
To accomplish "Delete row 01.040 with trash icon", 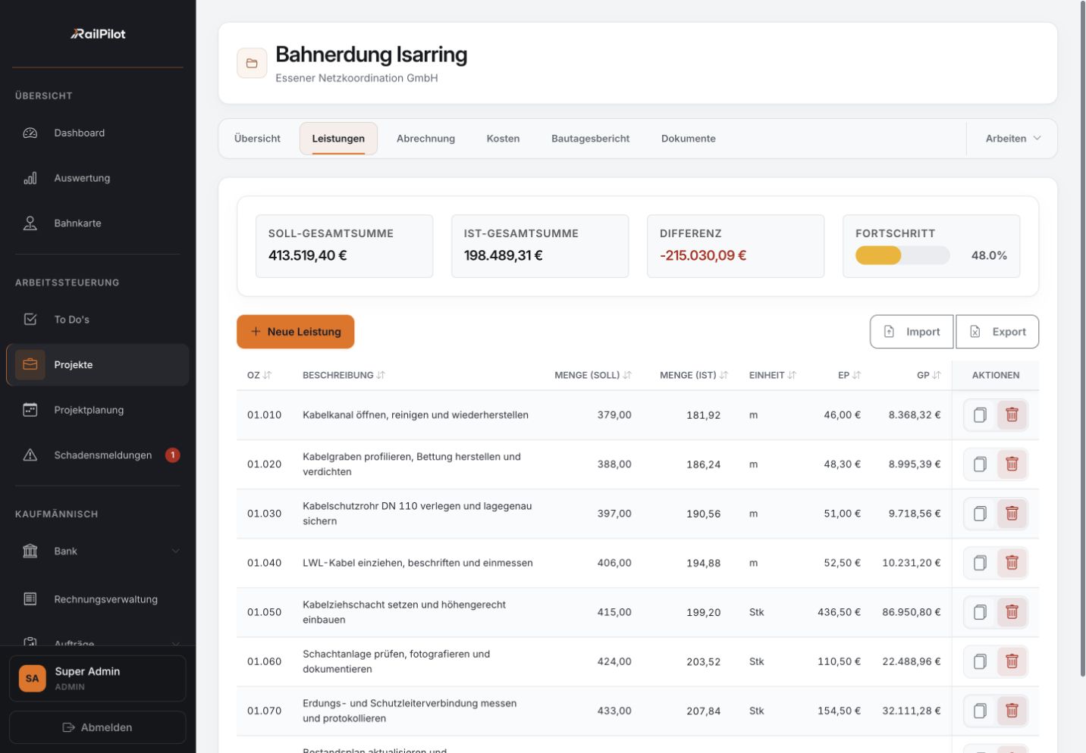I will coord(1012,563).
